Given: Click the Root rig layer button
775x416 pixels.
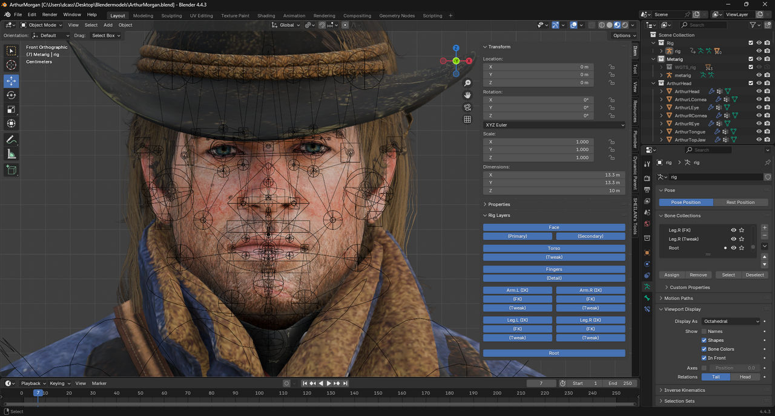Looking at the screenshot, I should [x=554, y=353].
